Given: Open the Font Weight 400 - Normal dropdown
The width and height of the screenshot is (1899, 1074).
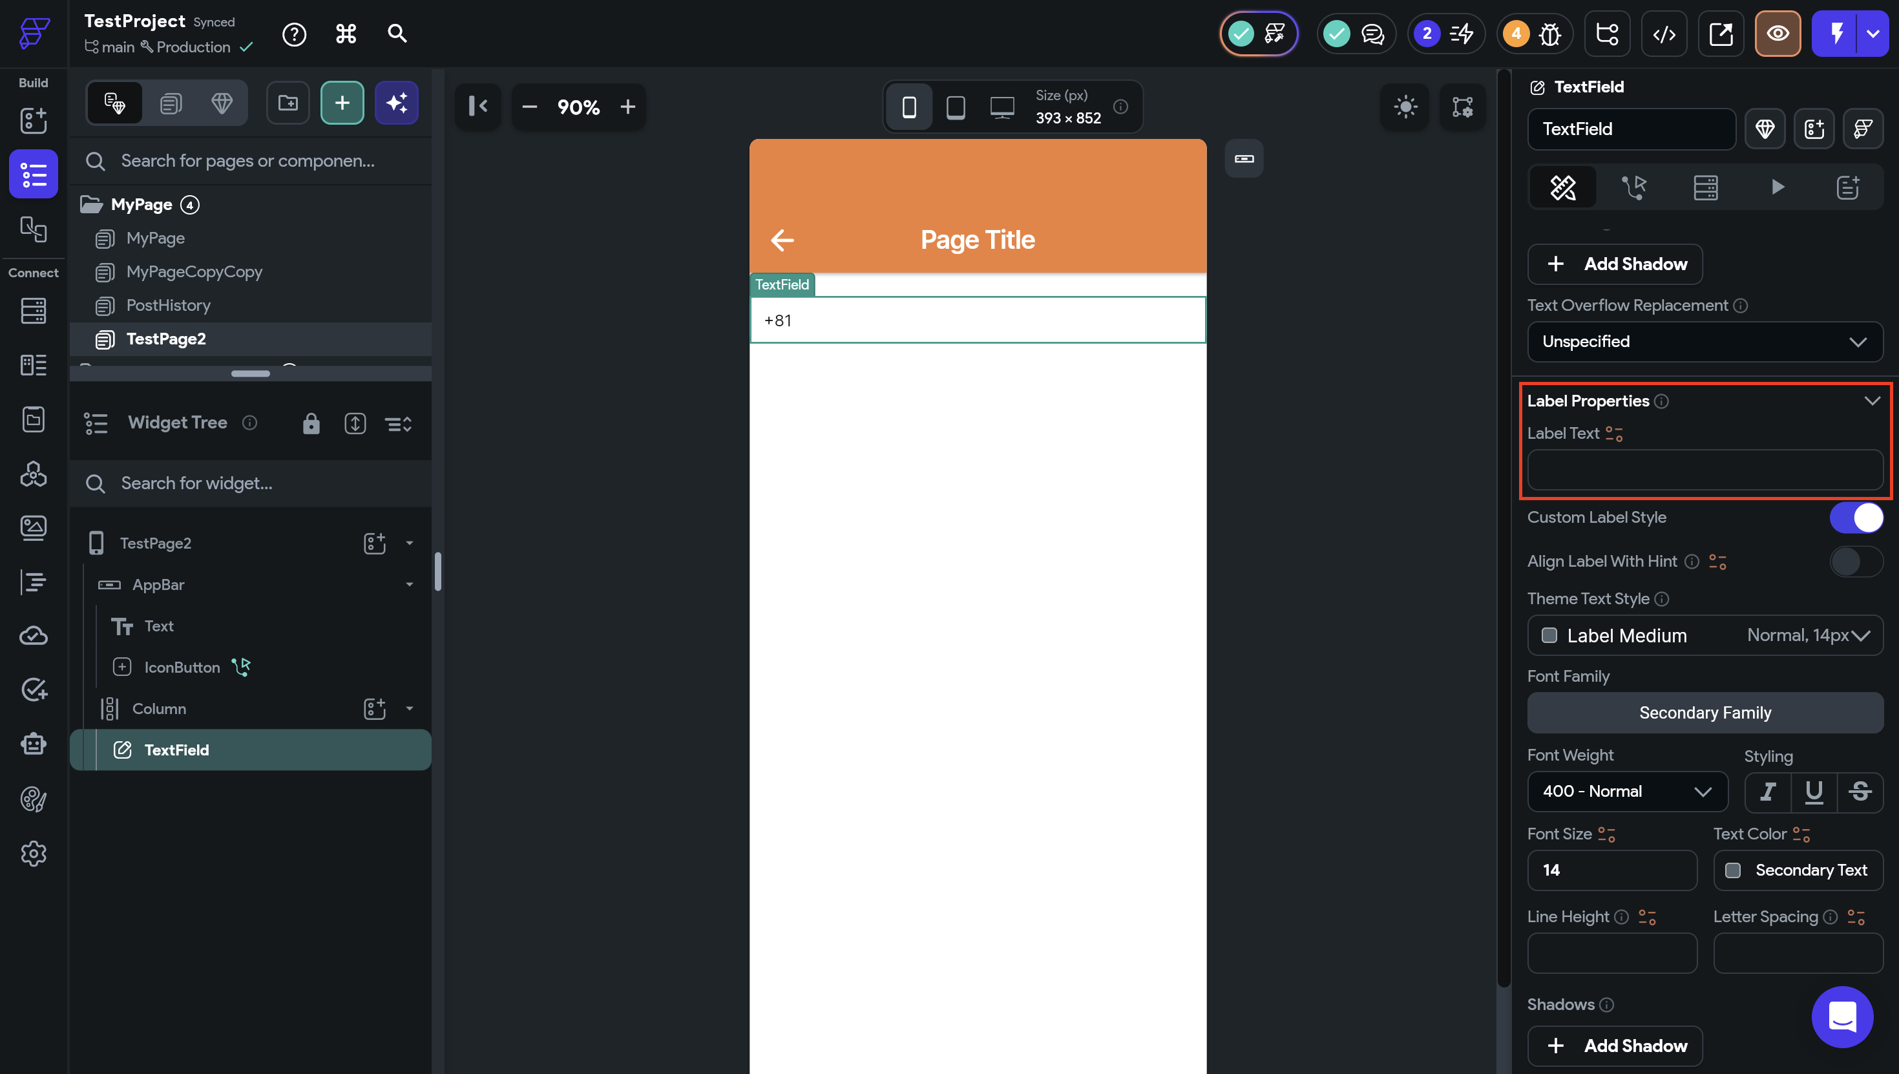Looking at the screenshot, I should (x=1627, y=792).
